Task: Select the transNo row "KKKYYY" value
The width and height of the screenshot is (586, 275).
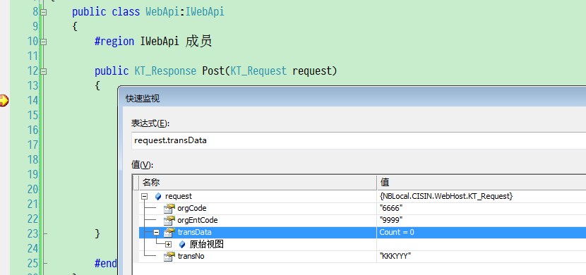Action: point(482,257)
